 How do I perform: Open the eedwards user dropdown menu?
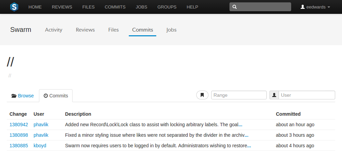pyautogui.click(x=315, y=7)
